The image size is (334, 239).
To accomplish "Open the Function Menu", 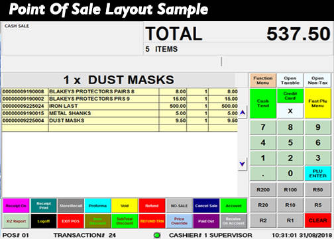I will coord(263,81).
